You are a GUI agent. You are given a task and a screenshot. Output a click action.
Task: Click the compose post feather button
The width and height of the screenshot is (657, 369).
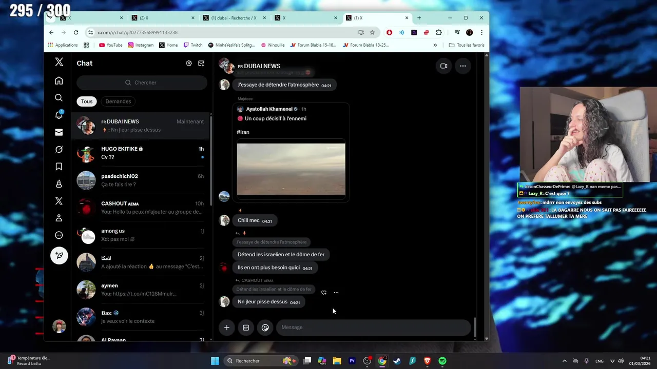[x=59, y=255]
